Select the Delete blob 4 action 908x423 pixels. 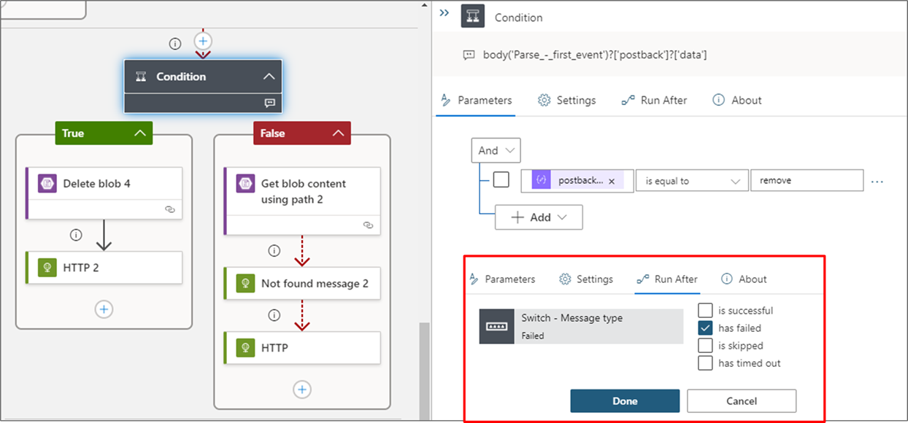click(x=104, y=193)
